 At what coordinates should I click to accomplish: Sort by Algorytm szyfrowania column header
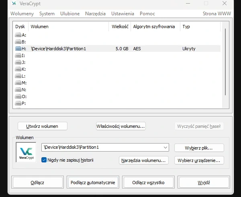click(x=155, y=27)
